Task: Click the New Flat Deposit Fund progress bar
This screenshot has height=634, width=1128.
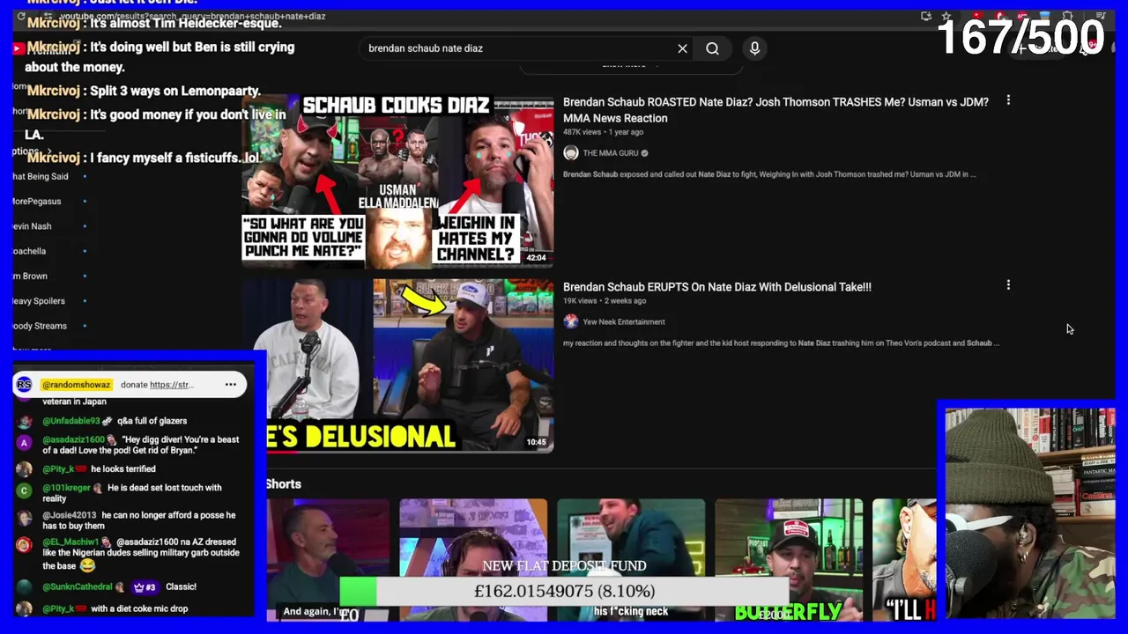Action: (564, 591)
